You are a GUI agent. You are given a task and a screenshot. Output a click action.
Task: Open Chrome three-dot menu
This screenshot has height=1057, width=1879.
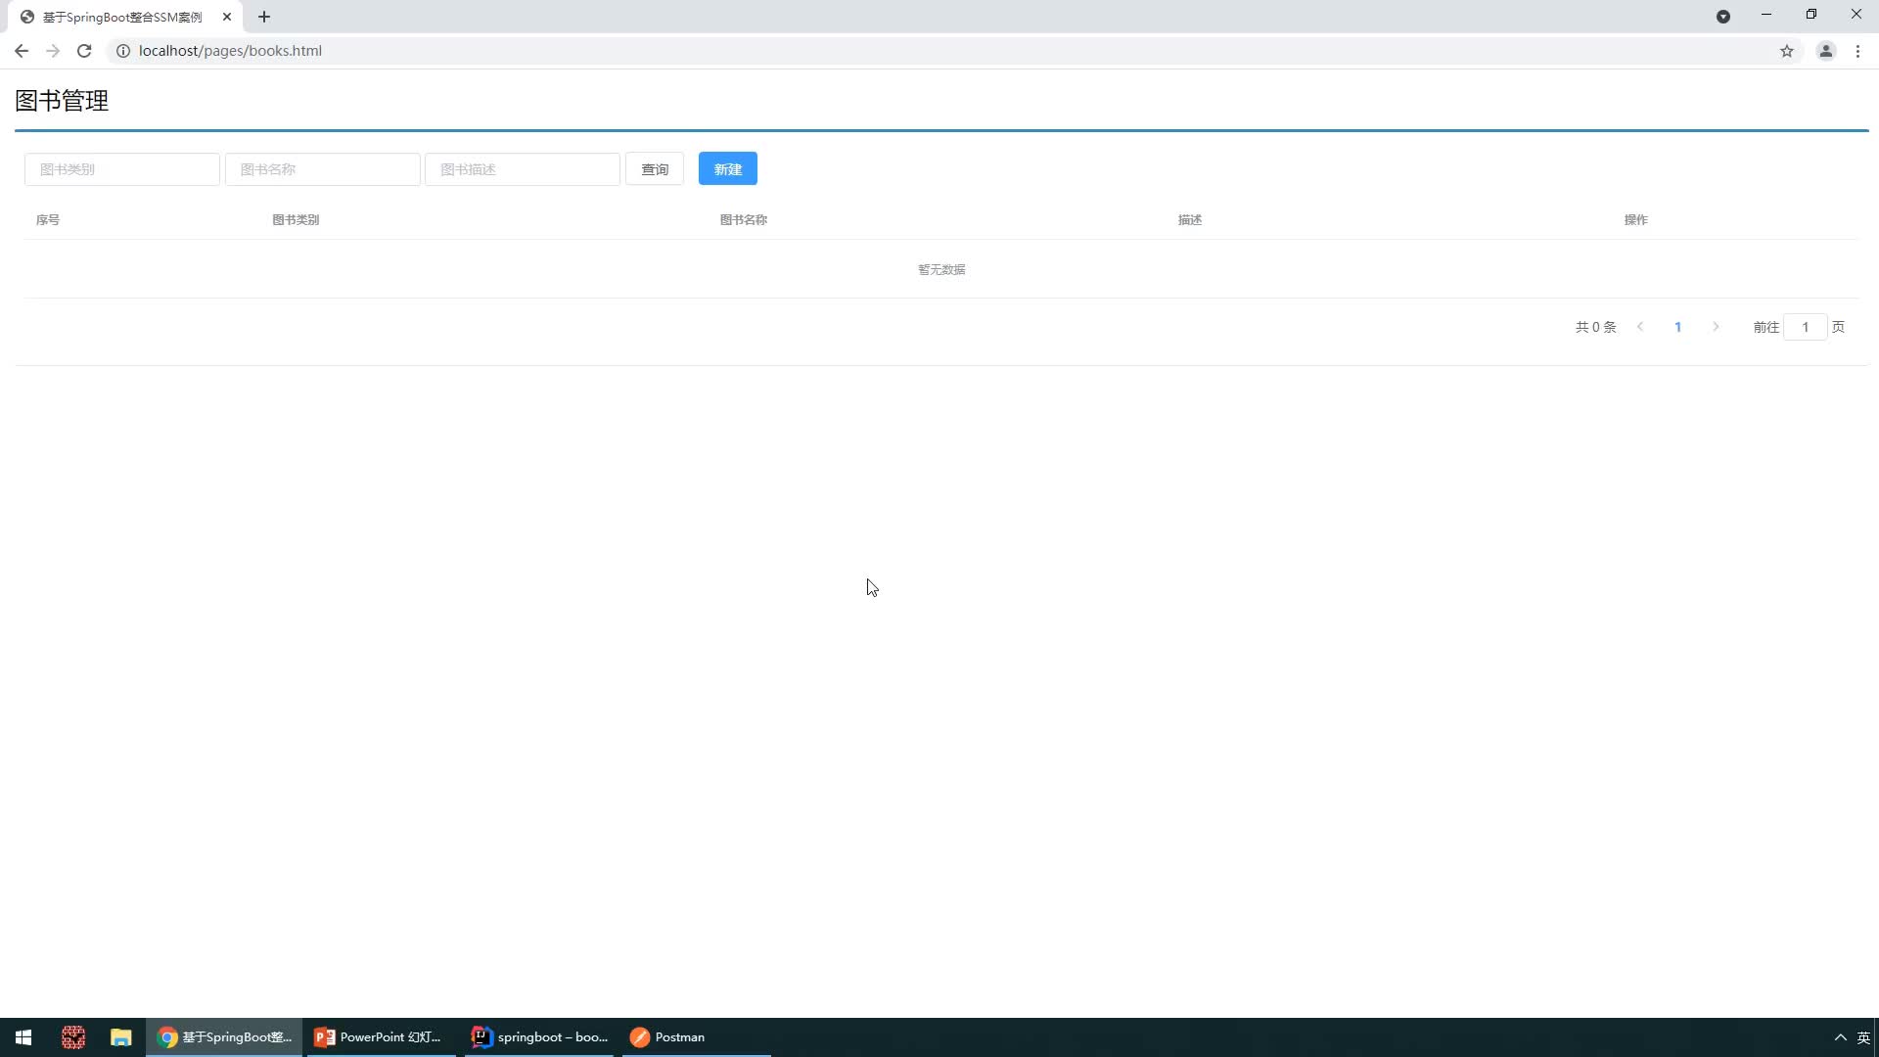coord(1857,51)
